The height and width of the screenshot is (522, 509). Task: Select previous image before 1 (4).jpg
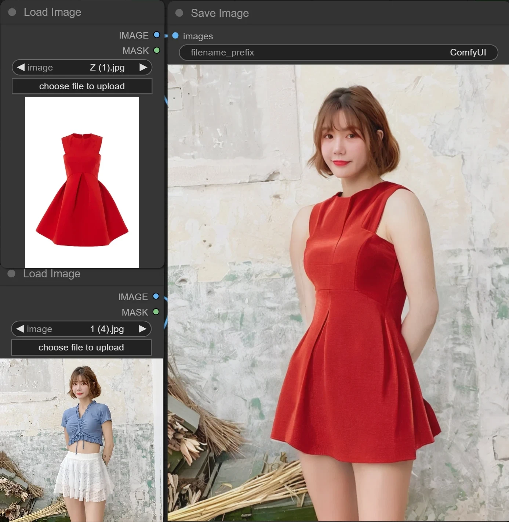coord(20,329)
